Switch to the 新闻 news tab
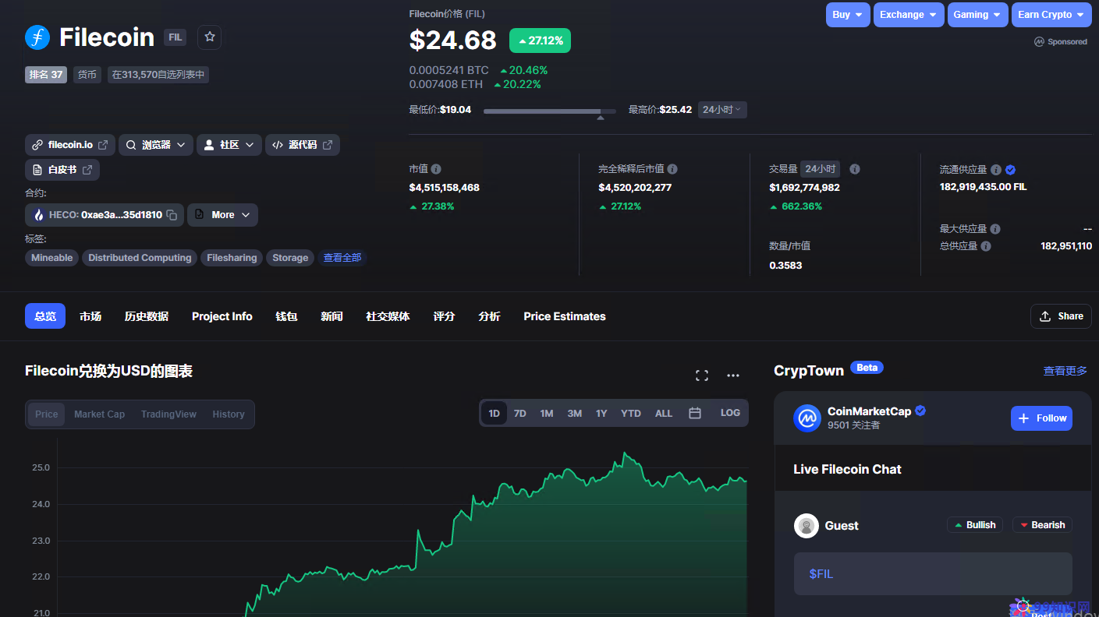Viewport: 1099px width, 617px height. (331, 316)
